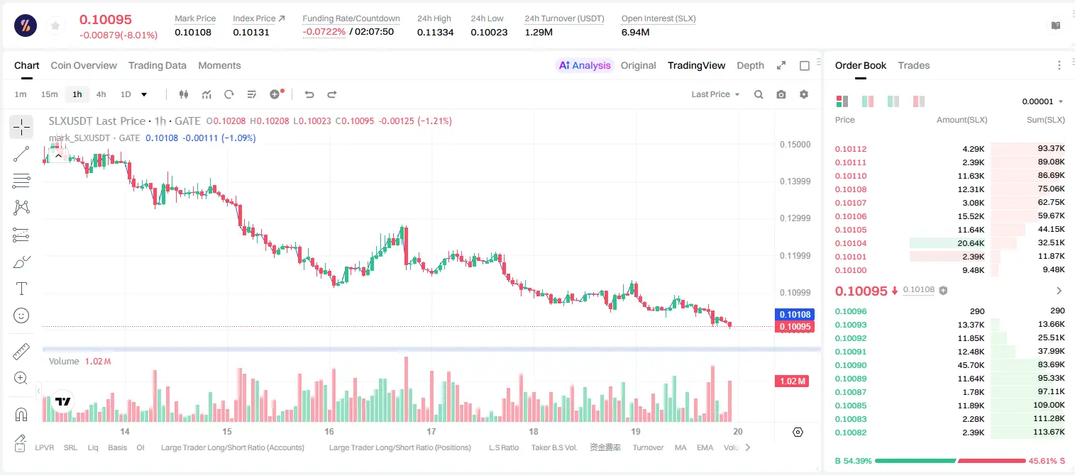
Task: Take a chart snapshot with camera icon
Action: tap(781, 94)
